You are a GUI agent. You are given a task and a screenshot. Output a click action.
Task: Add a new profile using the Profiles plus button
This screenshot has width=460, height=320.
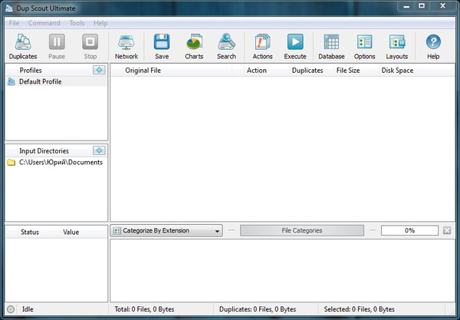(98, 71)
